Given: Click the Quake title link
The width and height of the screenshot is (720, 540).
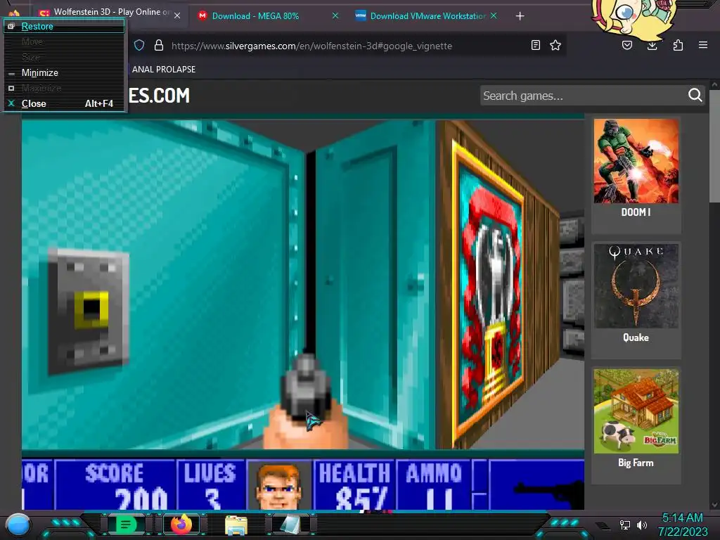Looking at the screenshot, I should (x=636, y=337).
